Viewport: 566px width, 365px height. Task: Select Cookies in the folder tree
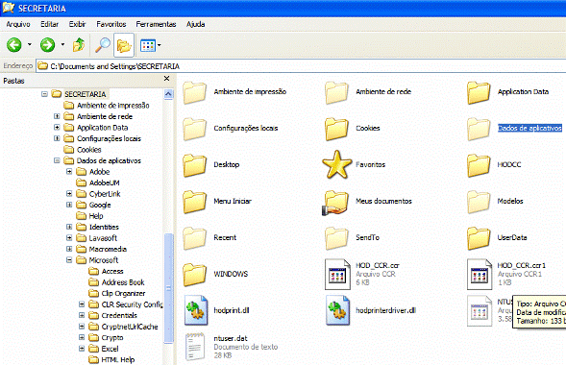pos(88,150)
